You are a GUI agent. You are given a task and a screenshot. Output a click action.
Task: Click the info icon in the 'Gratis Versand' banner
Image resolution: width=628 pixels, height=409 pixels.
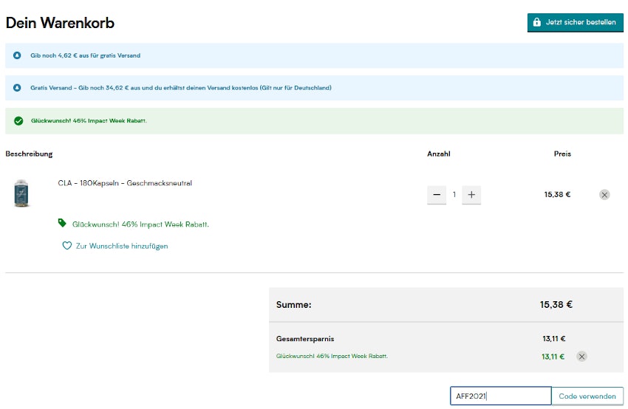click(x=17, y=88)
